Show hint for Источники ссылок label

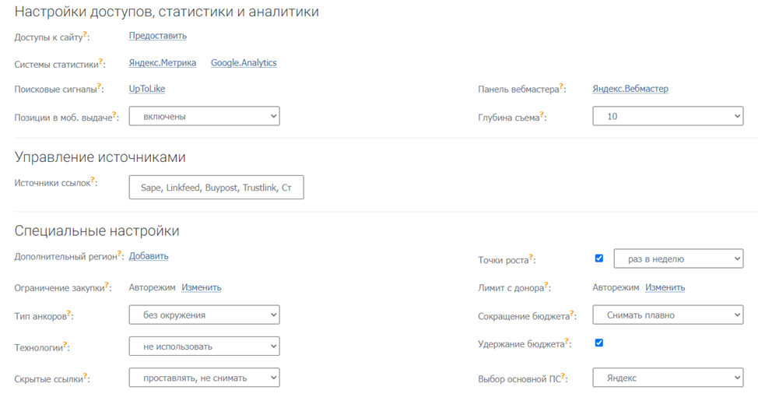pyautogui.click(x=93, y=180)
